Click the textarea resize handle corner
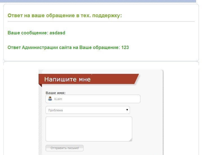202x155 pixels. click(131, 140)
